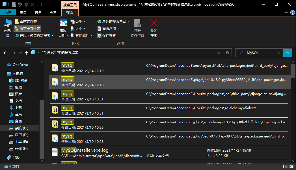Select mysql folder in jedi-0.18.0 path
Viewport: 296px width, 170px height.
170,82
